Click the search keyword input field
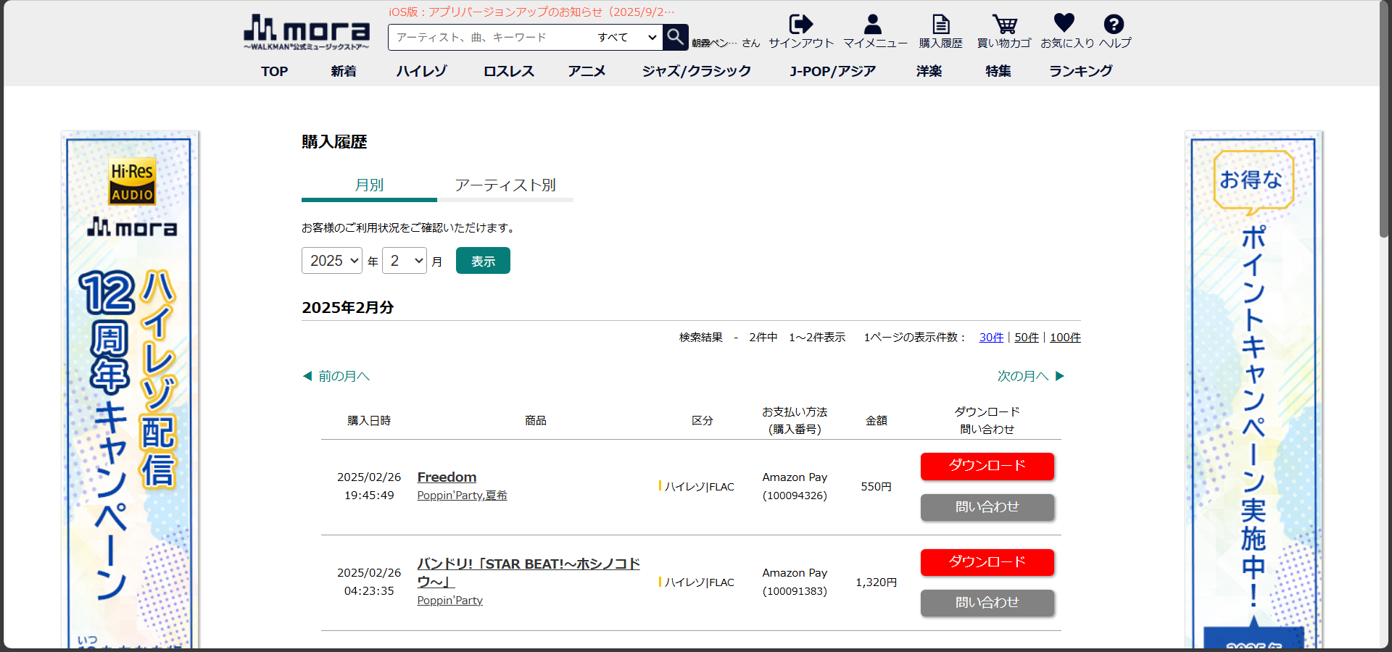 (493, 38)
